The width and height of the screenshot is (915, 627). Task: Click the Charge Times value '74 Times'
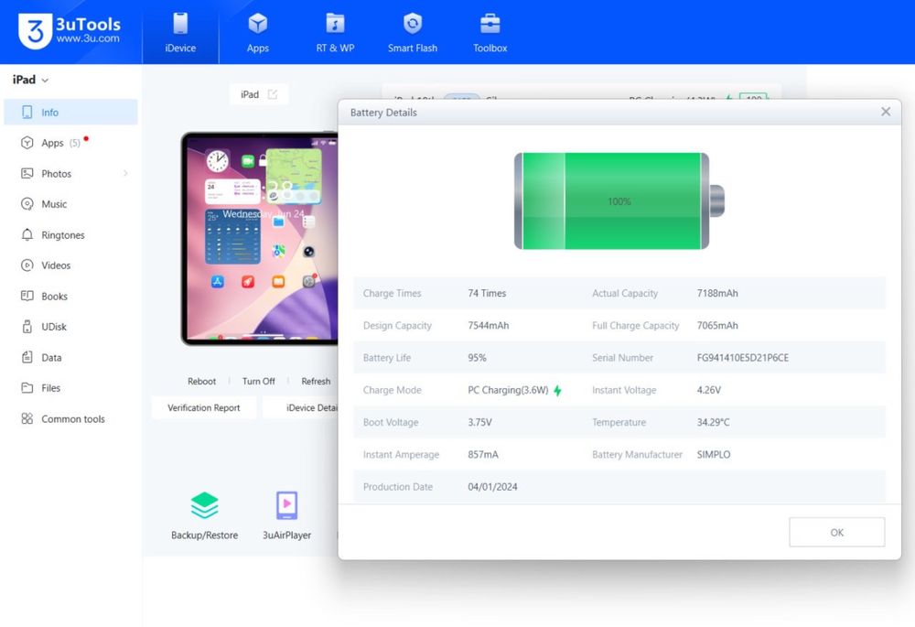[487, 293]
